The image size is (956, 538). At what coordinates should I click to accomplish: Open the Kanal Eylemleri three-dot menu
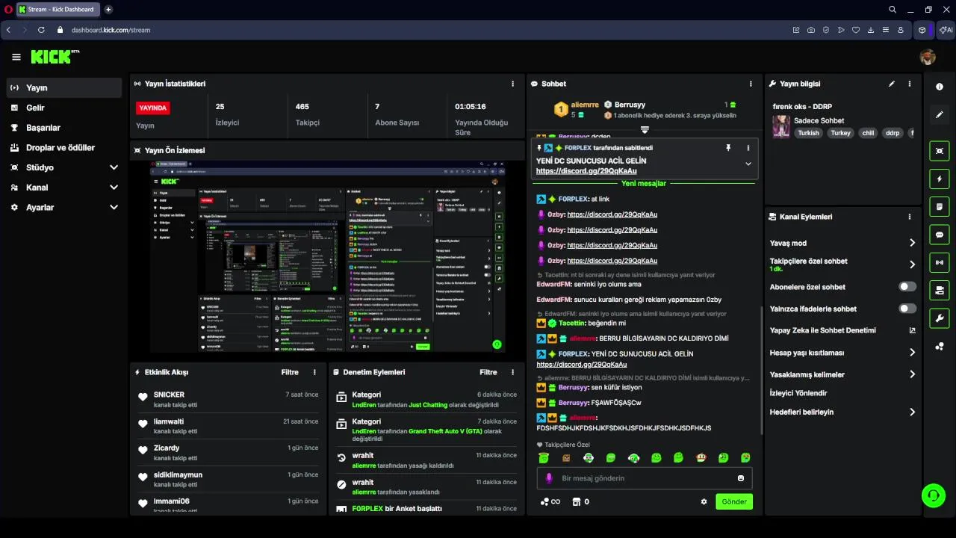pyautogui.click(x=910, y=217)
